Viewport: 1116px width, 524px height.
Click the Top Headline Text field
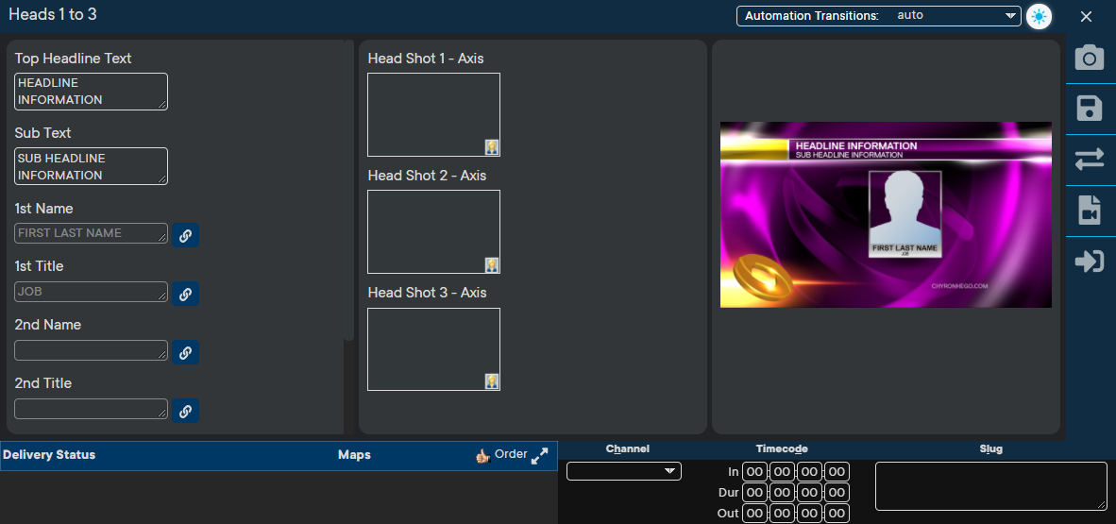point(91,92)
